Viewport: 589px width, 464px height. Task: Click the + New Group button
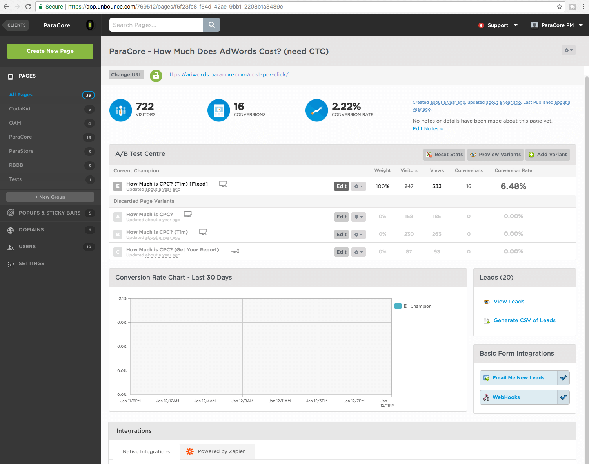tap(50, 197)
